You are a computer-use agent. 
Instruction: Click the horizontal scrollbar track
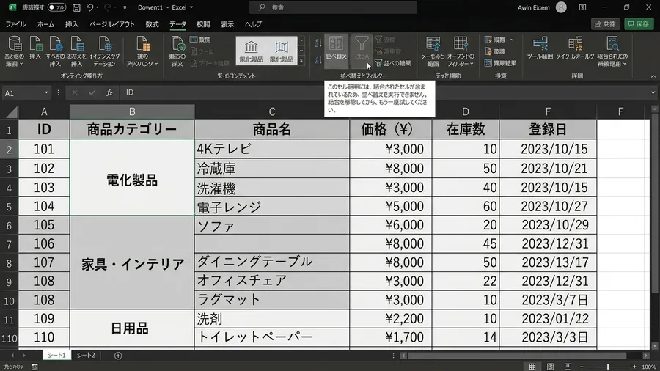(524, 356)
